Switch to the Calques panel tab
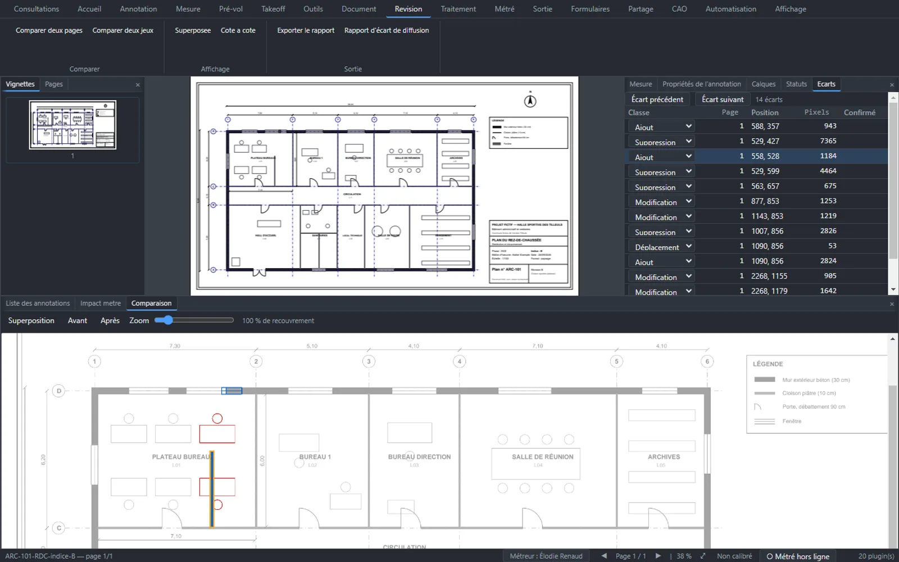 coord(764,84)
